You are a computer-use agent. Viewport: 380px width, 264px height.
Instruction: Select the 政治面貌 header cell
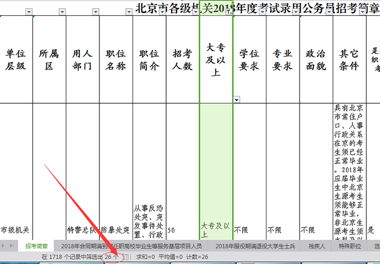coord(316,60)
